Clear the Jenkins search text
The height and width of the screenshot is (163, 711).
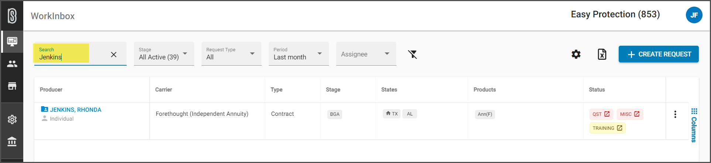[x=114, y=55]
